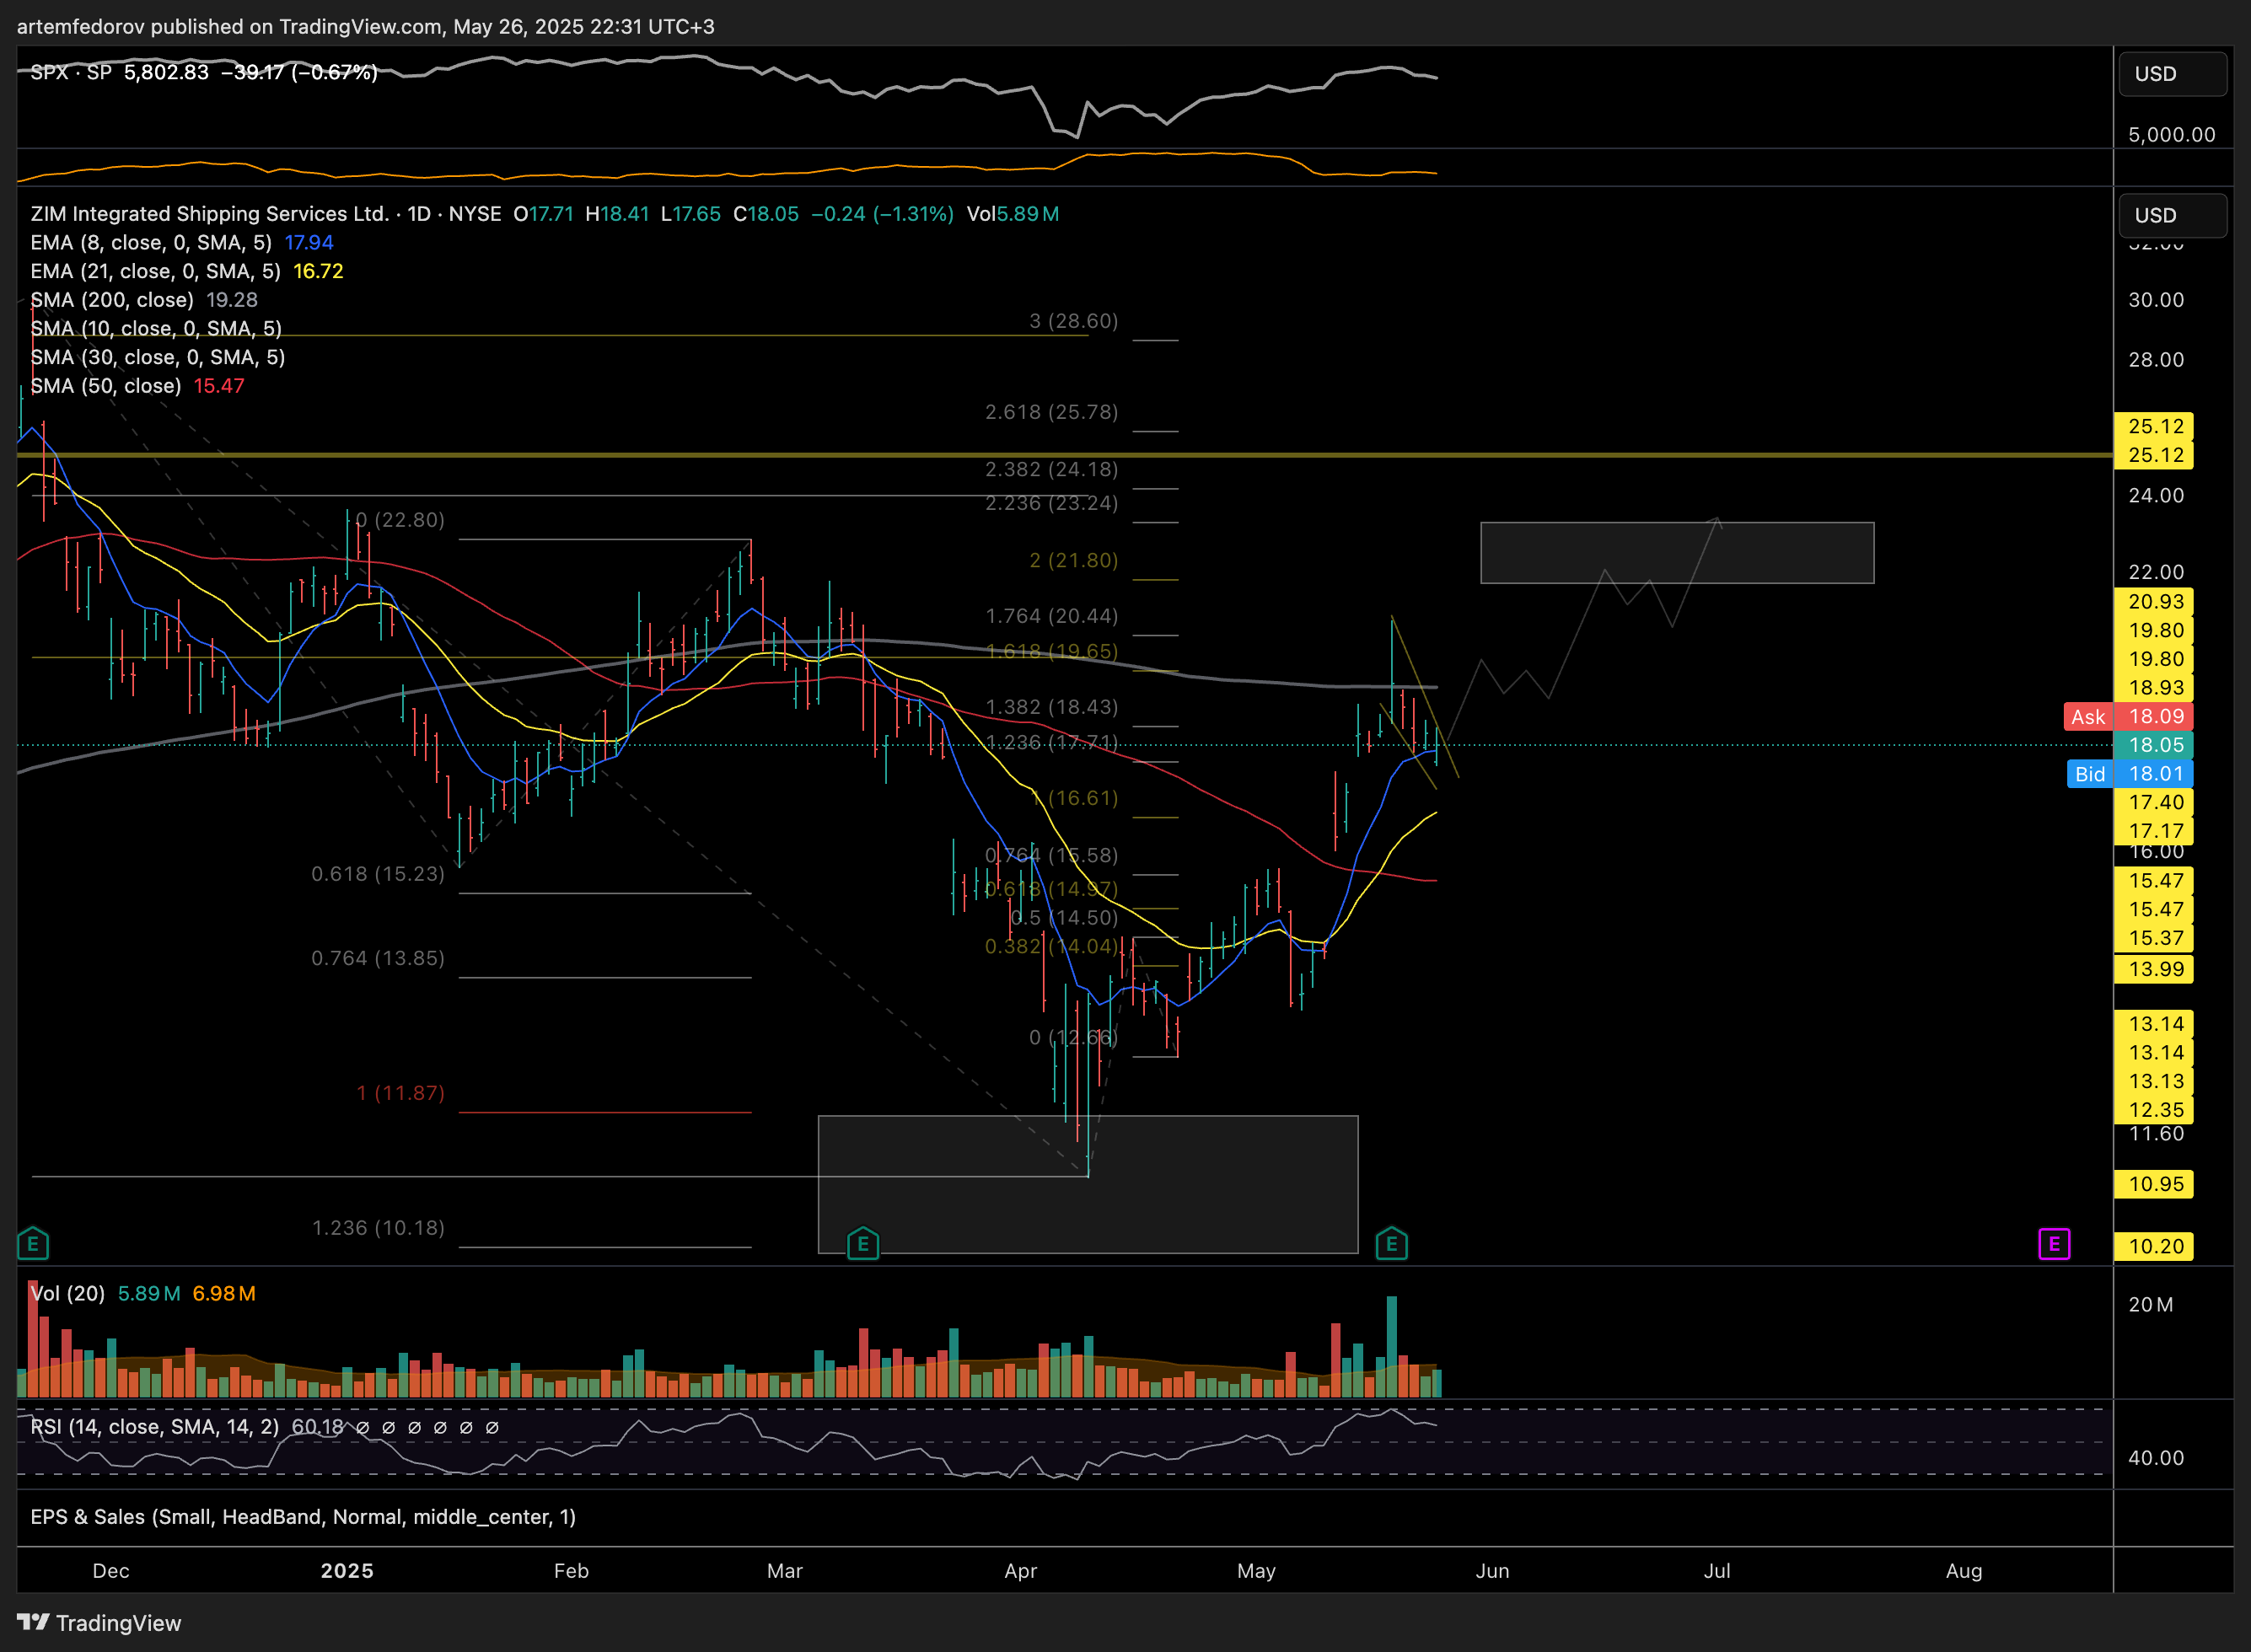Click the 13.99 yellow price tag

point(2154,969)
